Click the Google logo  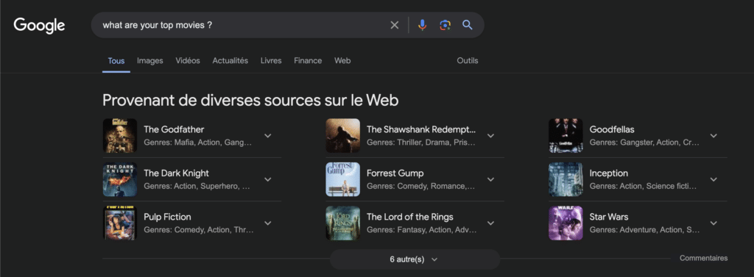(x=39, y=26)
